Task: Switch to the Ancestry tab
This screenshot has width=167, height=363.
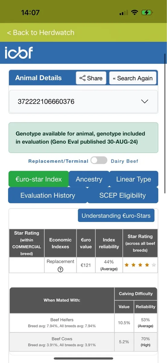Action: click(x=89, y=179)
